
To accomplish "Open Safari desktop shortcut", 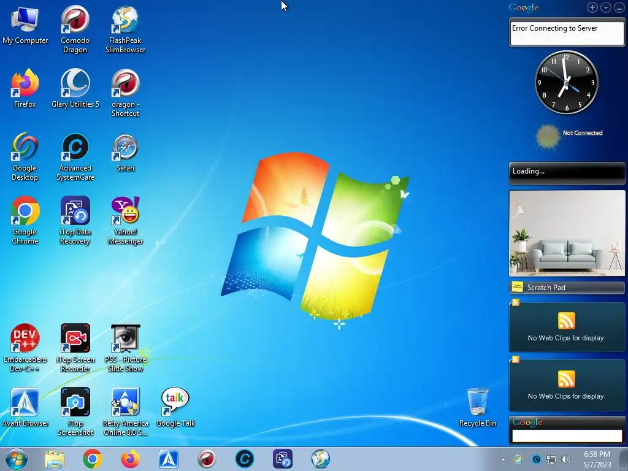I will click(125, 152).
